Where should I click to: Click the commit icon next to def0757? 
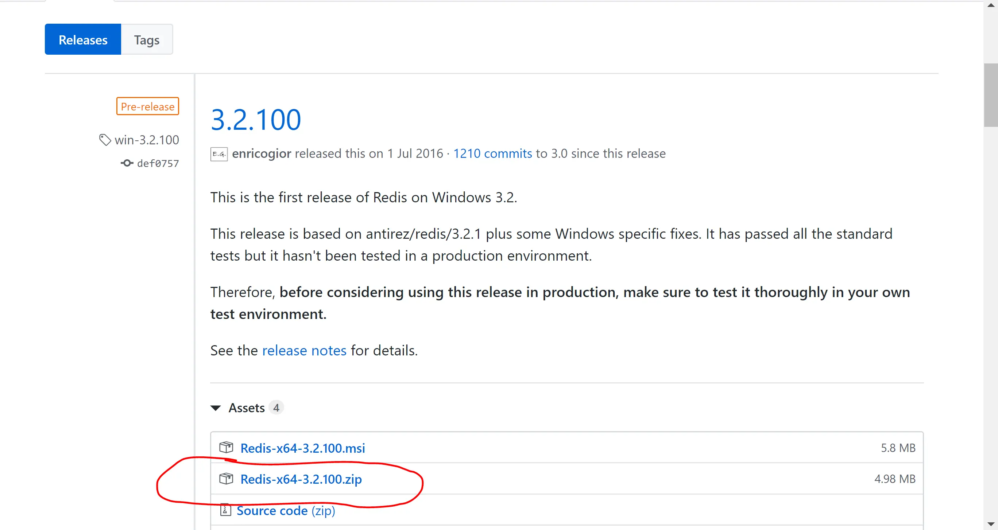click(x=127, y=163)
